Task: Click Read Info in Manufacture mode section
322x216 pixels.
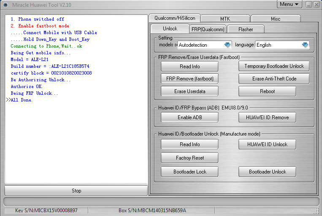Action: click(x=189, y=144)
